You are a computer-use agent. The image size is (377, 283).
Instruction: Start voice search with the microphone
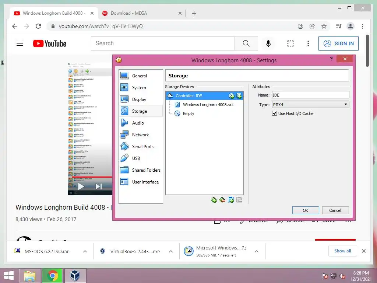pyautogui.click(x=268, y=43)
